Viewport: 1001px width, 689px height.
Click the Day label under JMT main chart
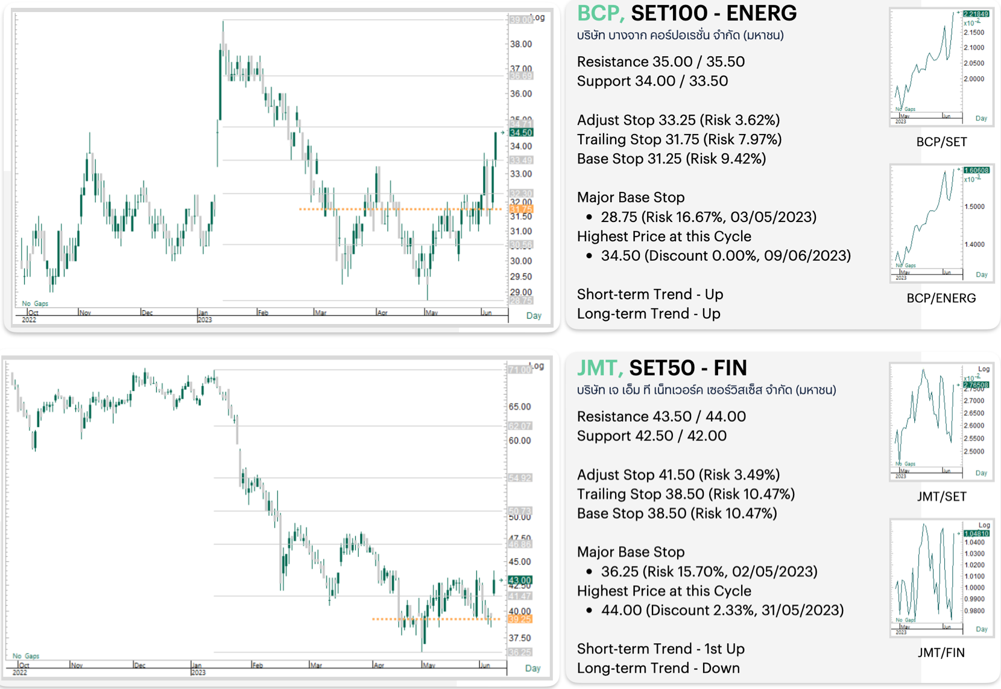point(532,668)
